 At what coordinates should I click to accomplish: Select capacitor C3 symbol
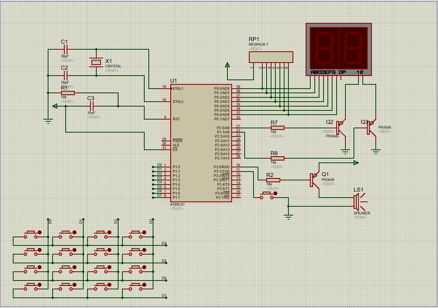coord(92,106)
